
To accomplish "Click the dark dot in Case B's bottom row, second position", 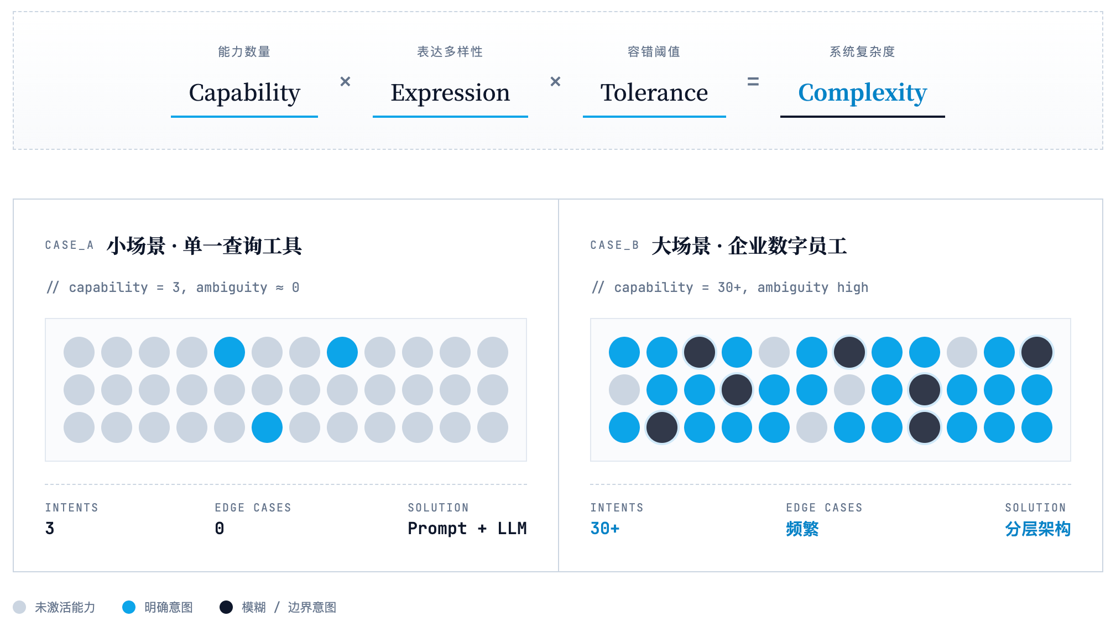I will click(661, 427).
